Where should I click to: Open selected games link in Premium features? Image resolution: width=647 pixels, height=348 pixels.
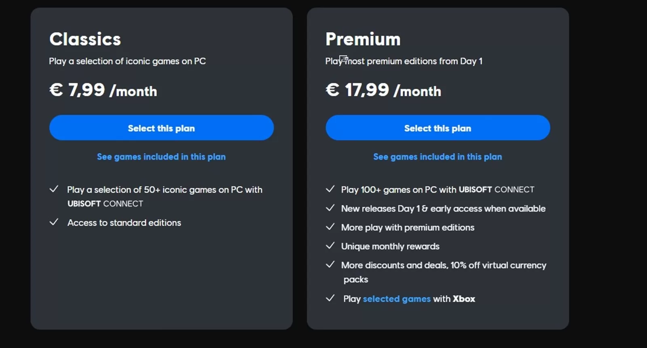(396, 299)
